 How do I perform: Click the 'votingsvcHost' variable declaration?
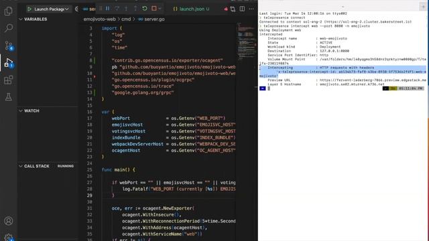point(128,131)
